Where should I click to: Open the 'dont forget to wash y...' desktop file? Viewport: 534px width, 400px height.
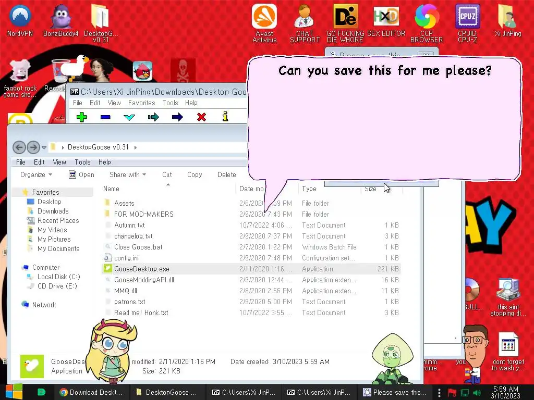point(508,352)
